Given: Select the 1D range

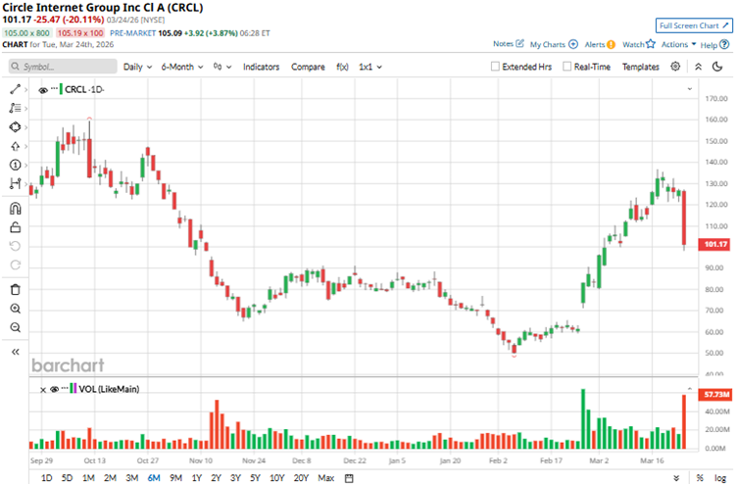Looking at the screenshot, I should [x=46, y=478].
